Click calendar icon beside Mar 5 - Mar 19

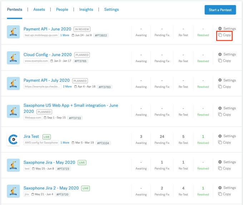tap(73, 143)
